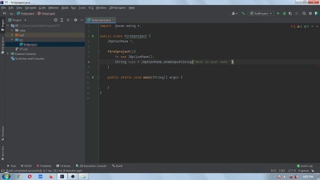The width and height of the screenshot is (320, 180).
Task: Open the Edit menu
Action: coord(11,8)
